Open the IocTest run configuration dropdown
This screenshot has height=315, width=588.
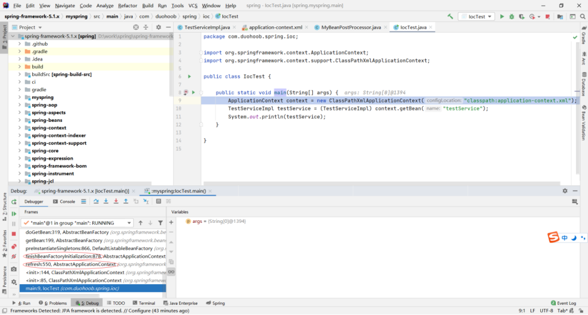(x=476, y=17)
